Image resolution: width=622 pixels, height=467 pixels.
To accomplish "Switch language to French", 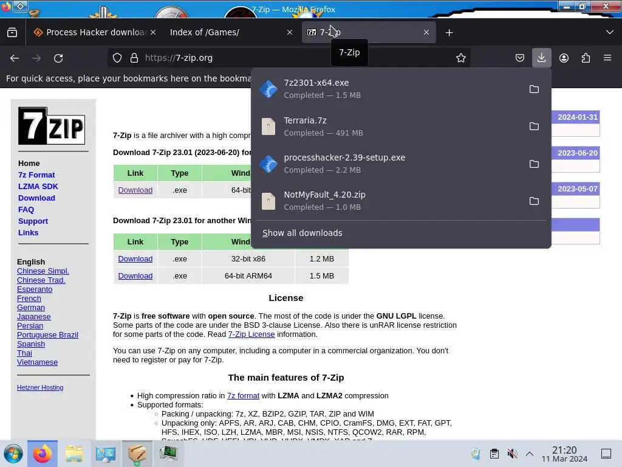I will click(x=29, y=298).
